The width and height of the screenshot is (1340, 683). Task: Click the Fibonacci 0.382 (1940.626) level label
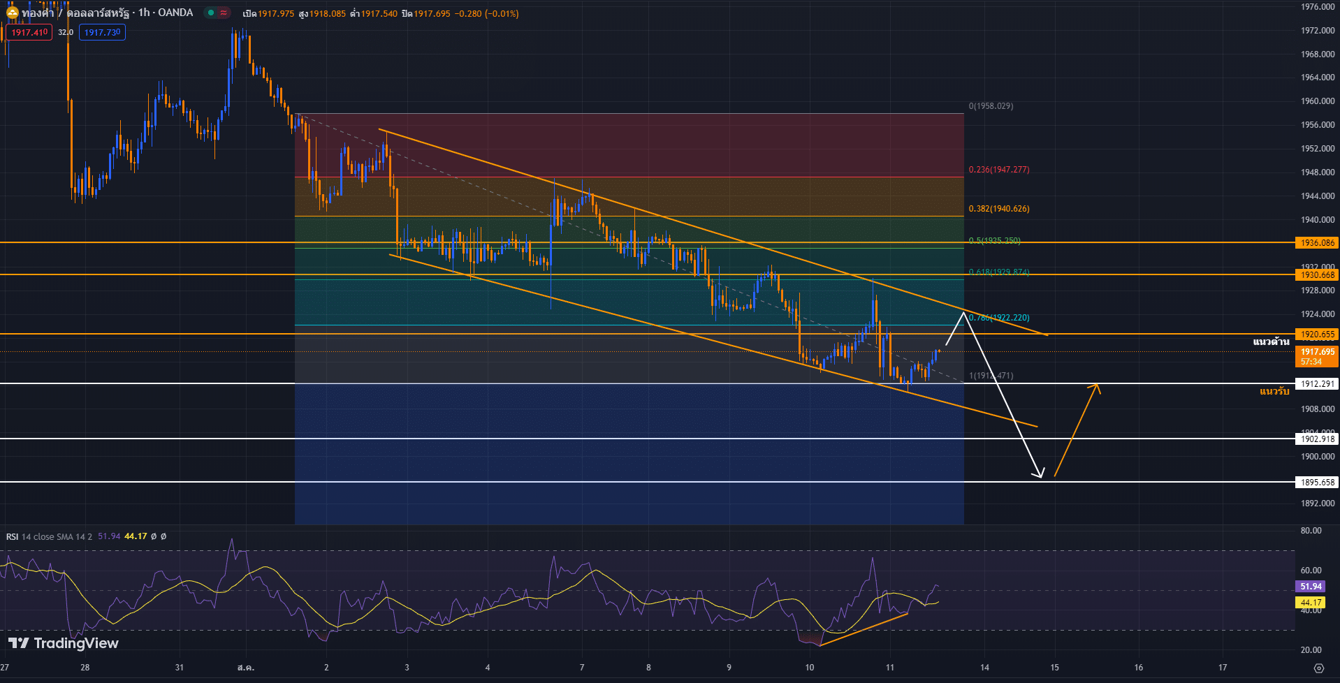pyautogui.click(x=998, y=209)
